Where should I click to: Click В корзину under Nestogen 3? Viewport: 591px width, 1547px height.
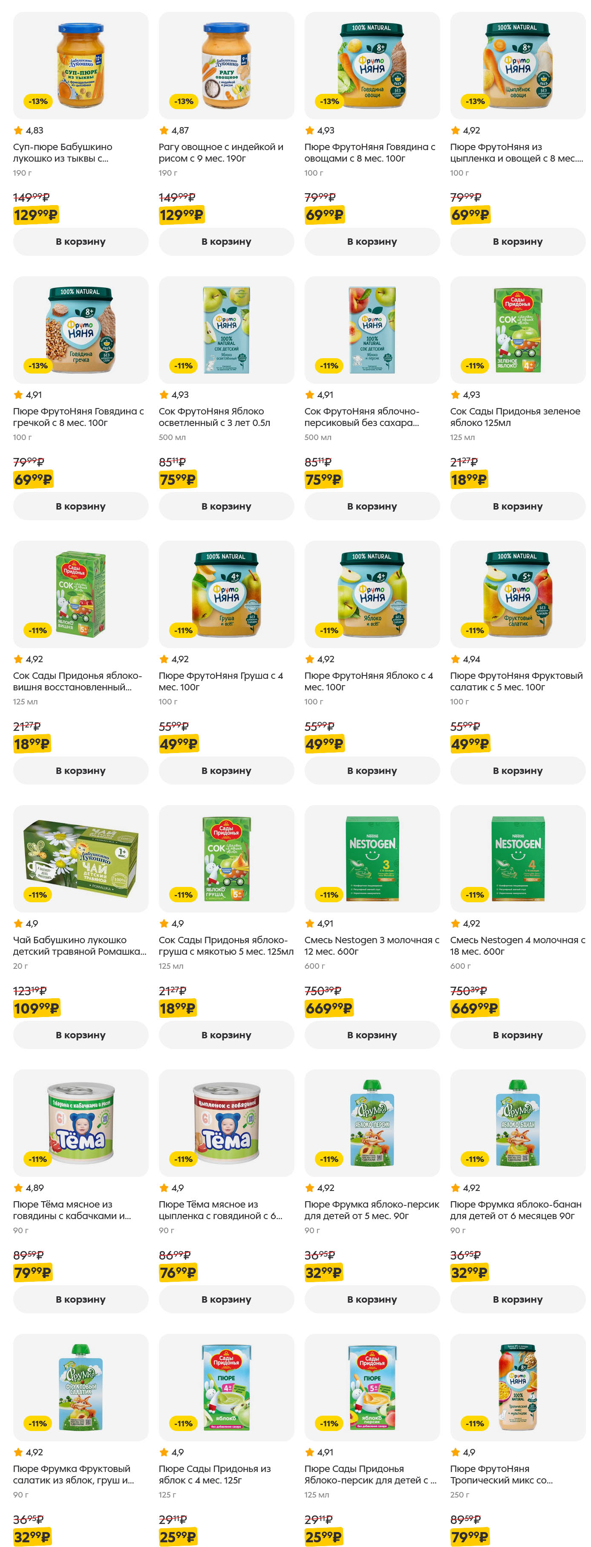click(x=372, y=1035)
